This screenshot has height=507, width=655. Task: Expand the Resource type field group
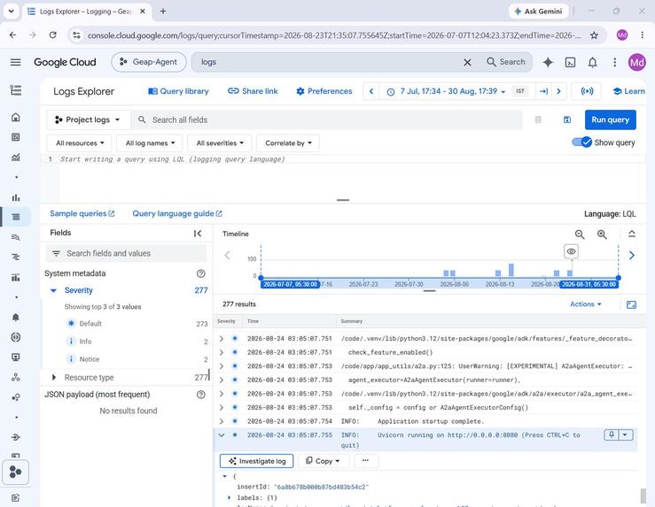click(53, 377)
